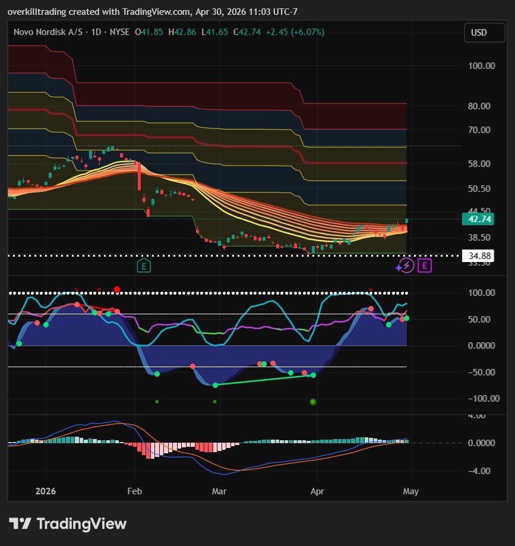Click the white 34.88 price level label

(478, 256)
